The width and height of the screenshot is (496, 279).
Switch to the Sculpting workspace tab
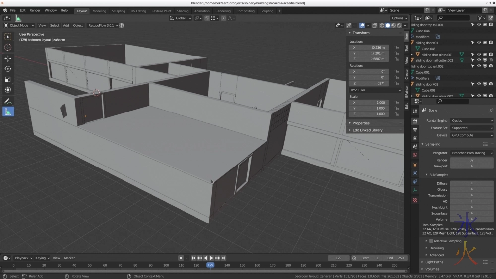(x=118, y=11)
